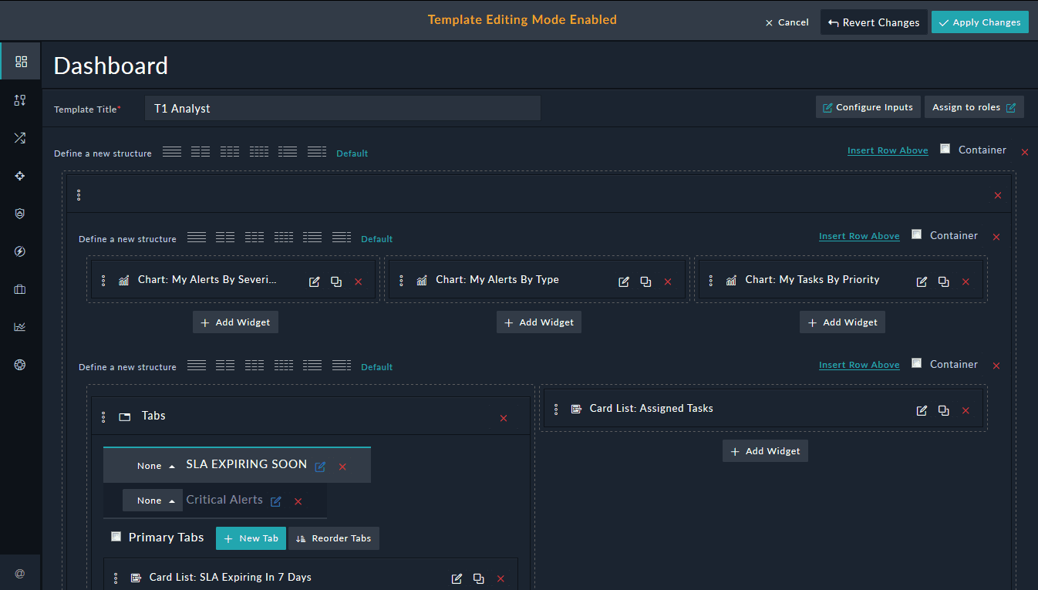
Task: Duplicate the My Alerts By Type chart widget
Action: (x=645, y=282)
